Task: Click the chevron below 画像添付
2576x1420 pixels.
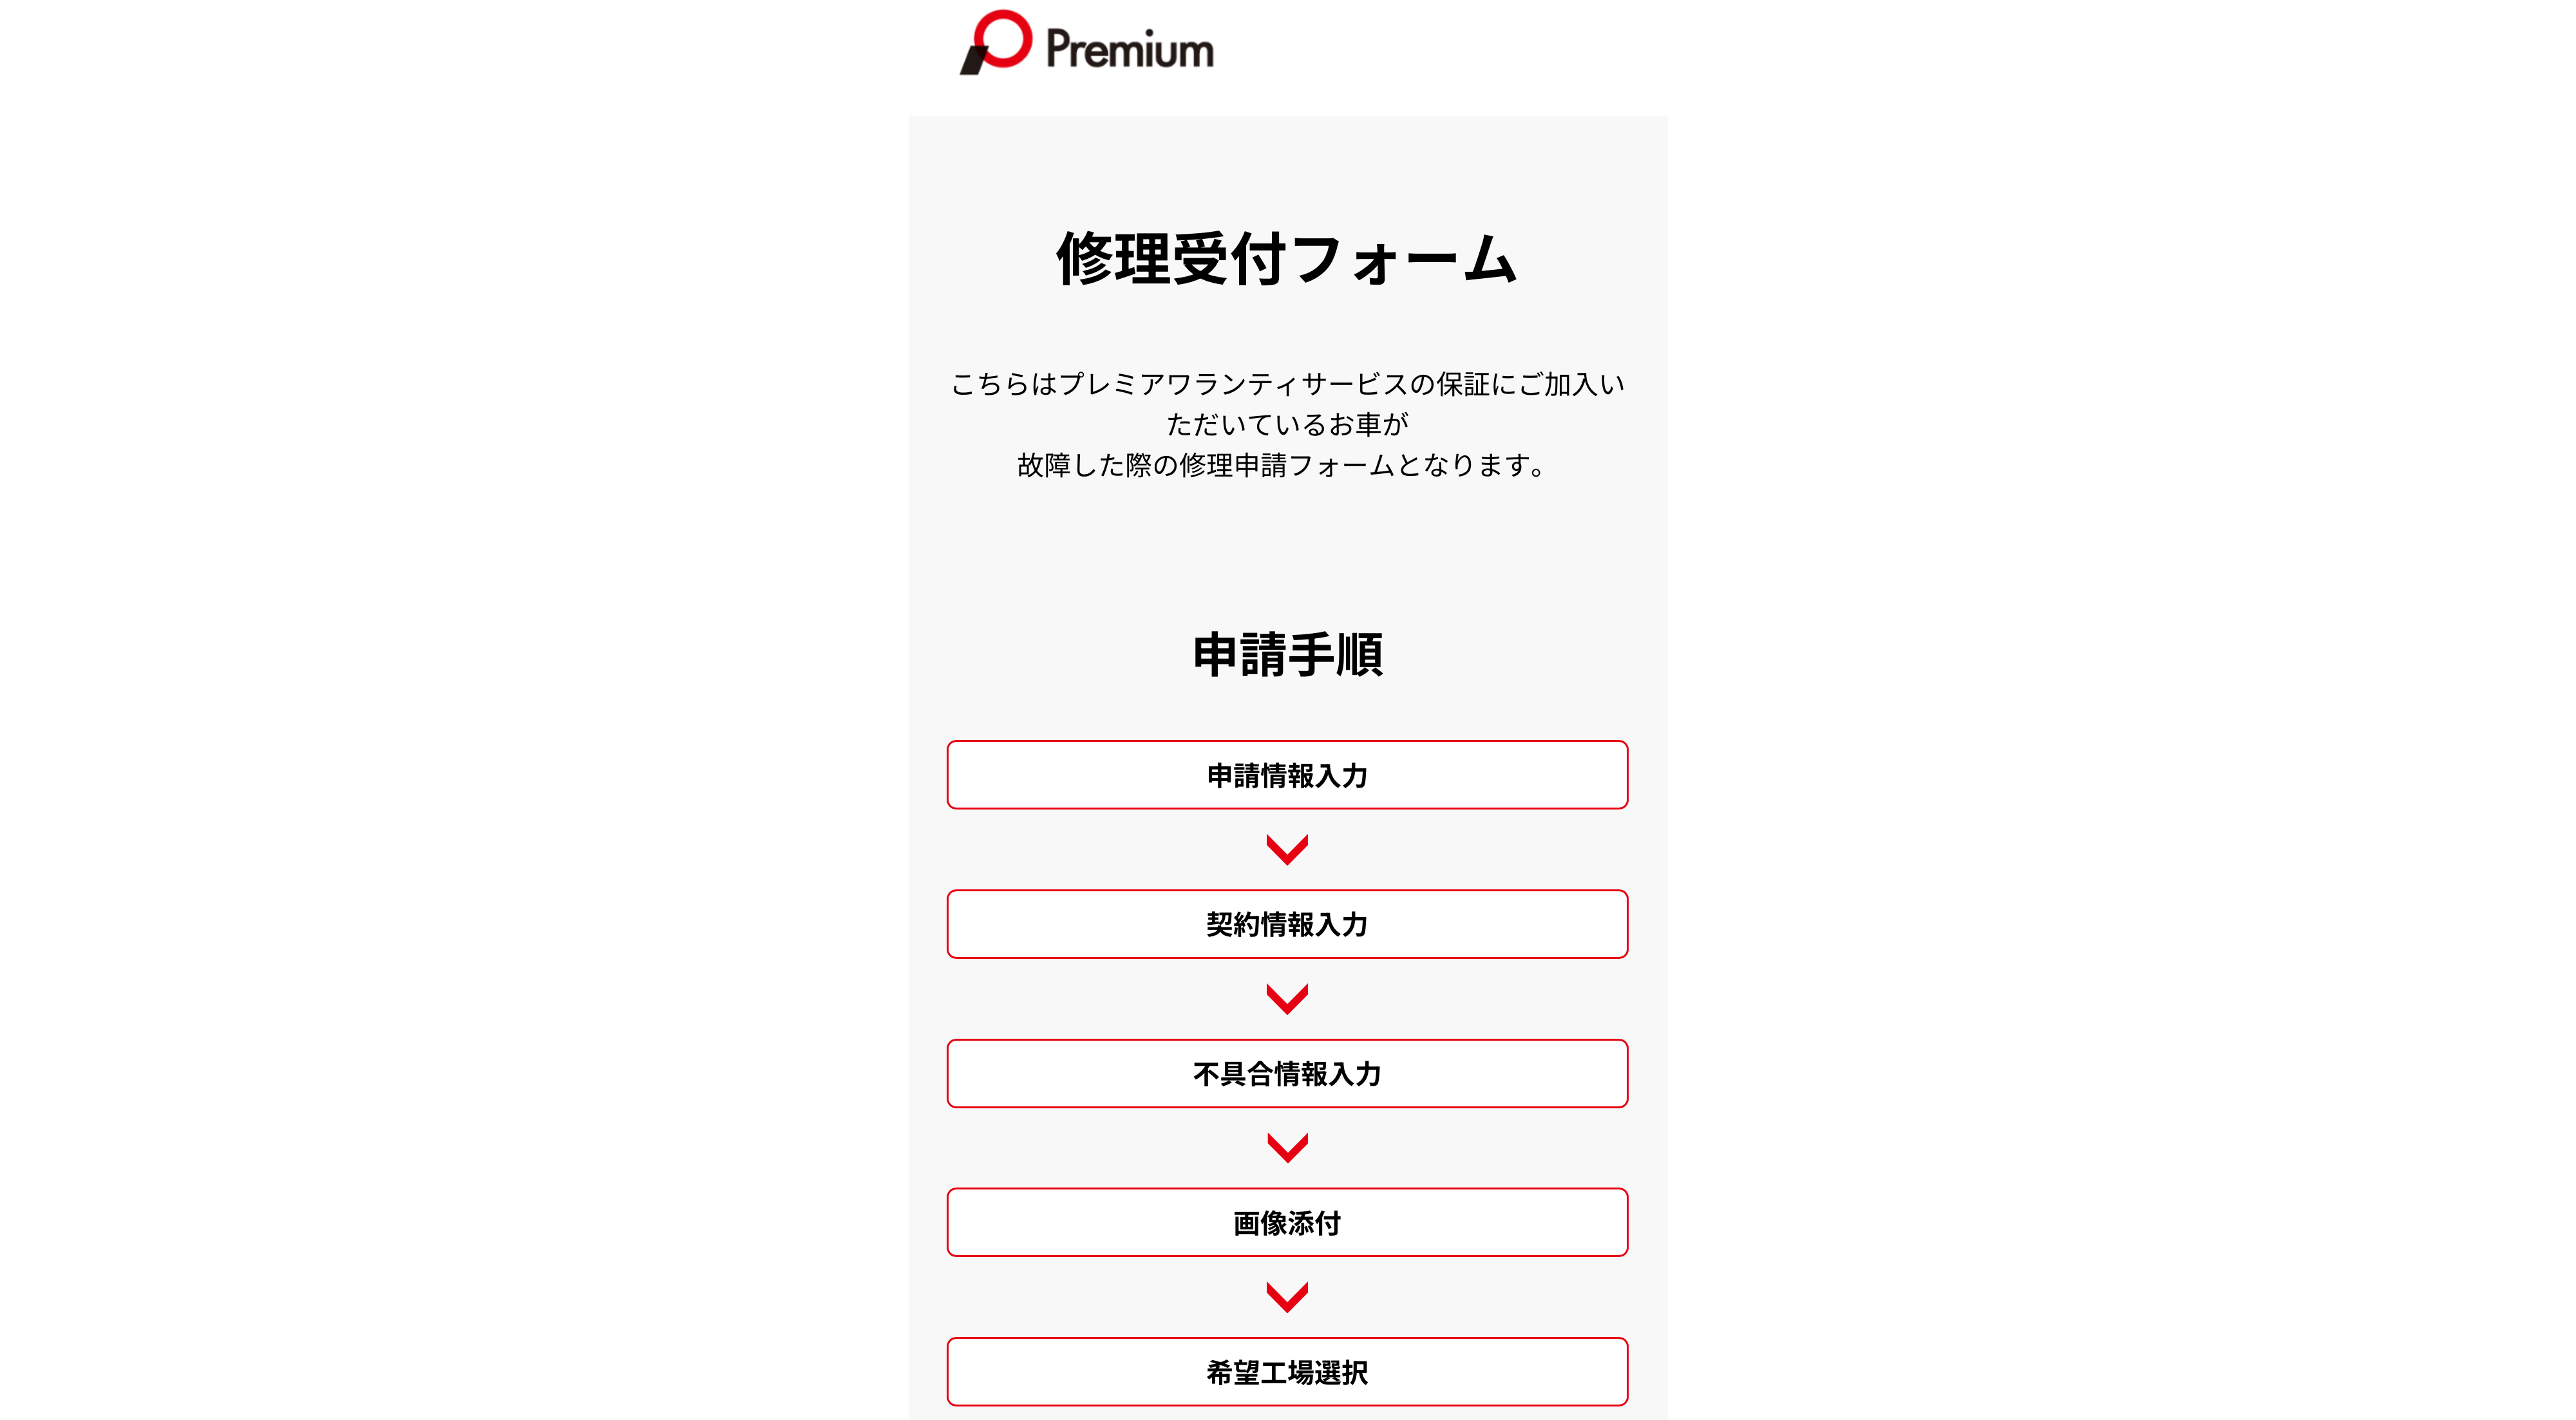Action: 1287,1297
